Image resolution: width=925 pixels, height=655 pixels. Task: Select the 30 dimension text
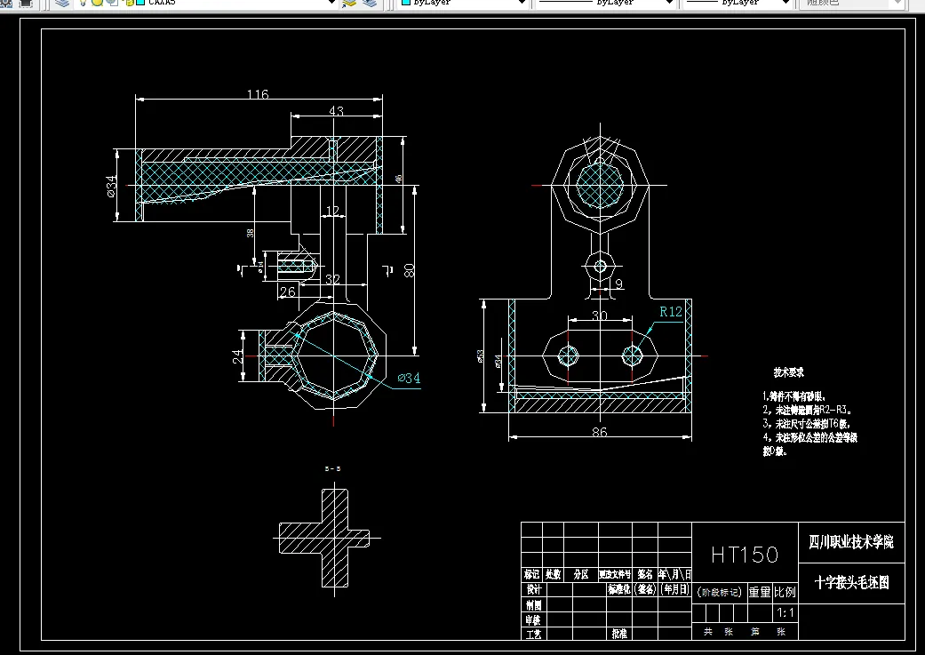tap(600, 316)
